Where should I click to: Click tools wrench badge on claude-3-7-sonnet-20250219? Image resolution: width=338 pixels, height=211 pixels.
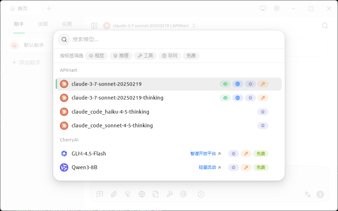(263, 84)
